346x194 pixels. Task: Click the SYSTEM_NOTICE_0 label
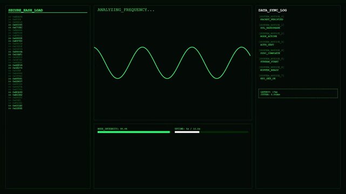pyautogui.click(x=272, y=17)
